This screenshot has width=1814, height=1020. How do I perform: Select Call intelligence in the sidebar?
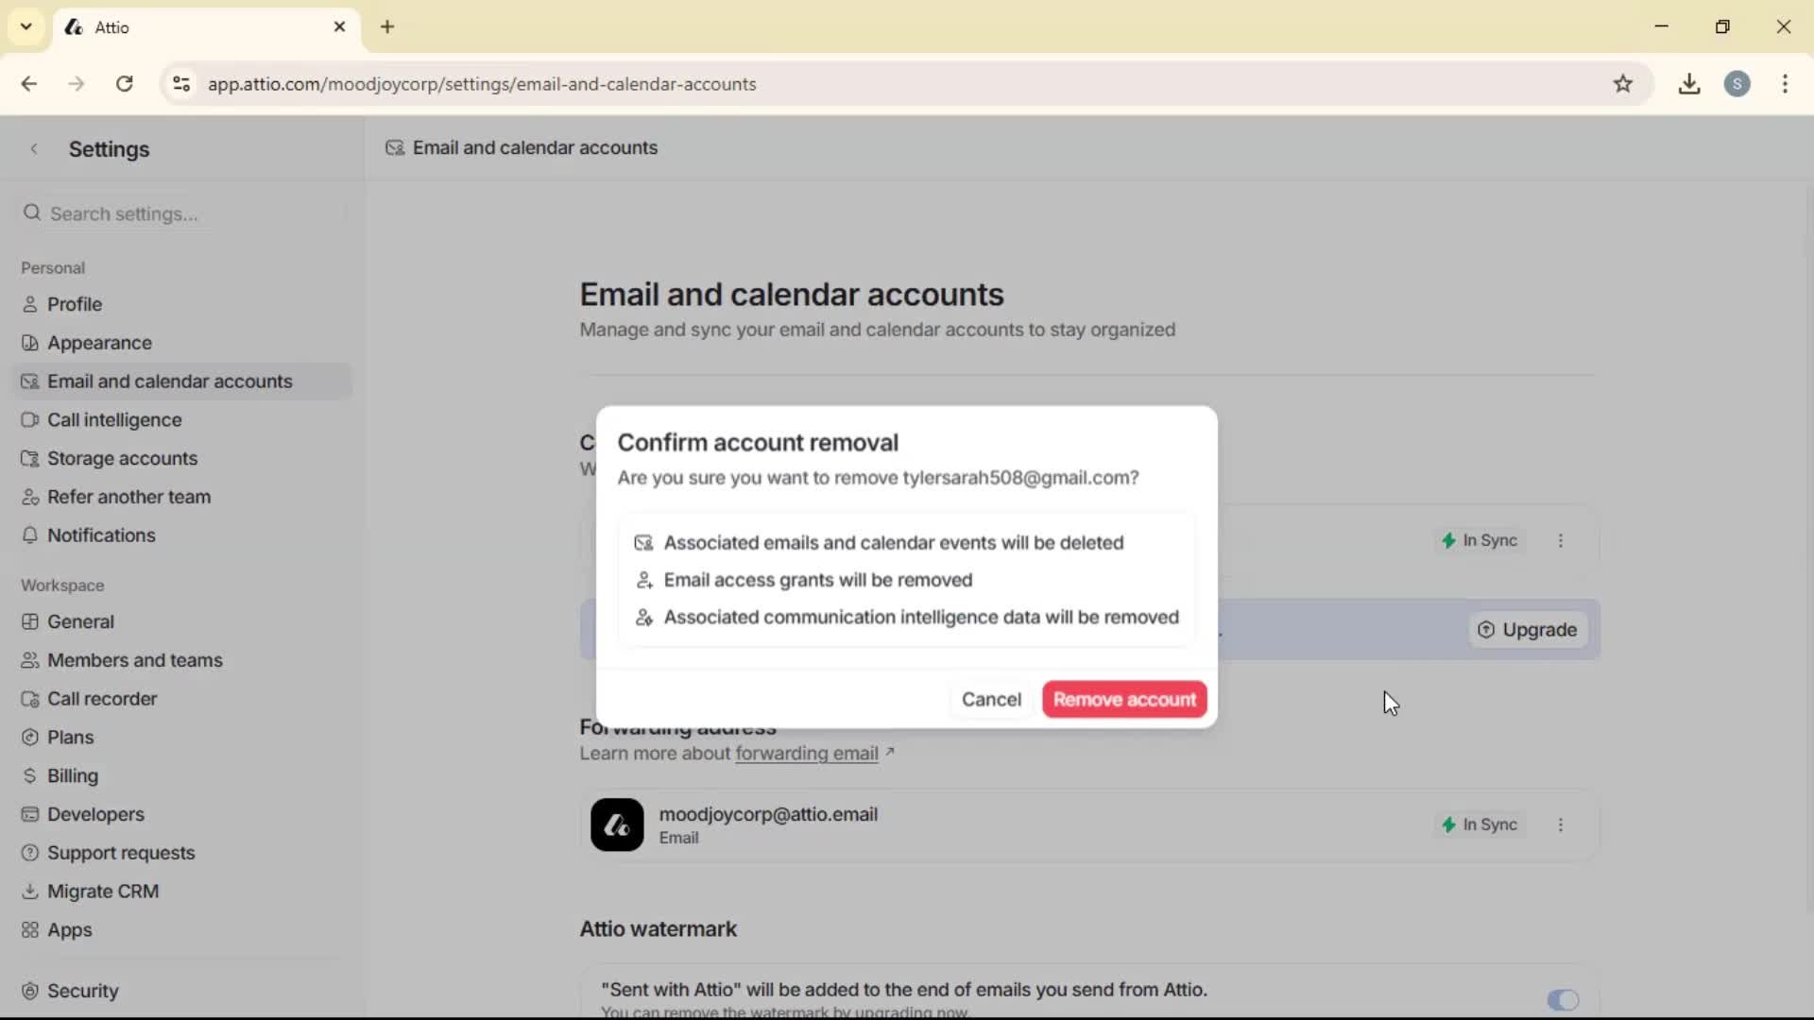coord(113,419)
